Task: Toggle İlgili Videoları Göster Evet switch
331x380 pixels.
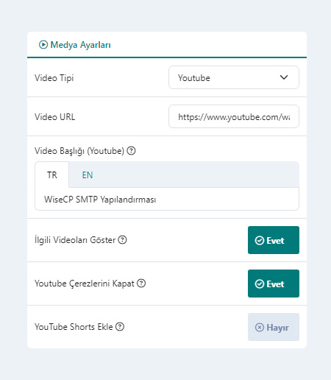Action: (x=274, y=240)
